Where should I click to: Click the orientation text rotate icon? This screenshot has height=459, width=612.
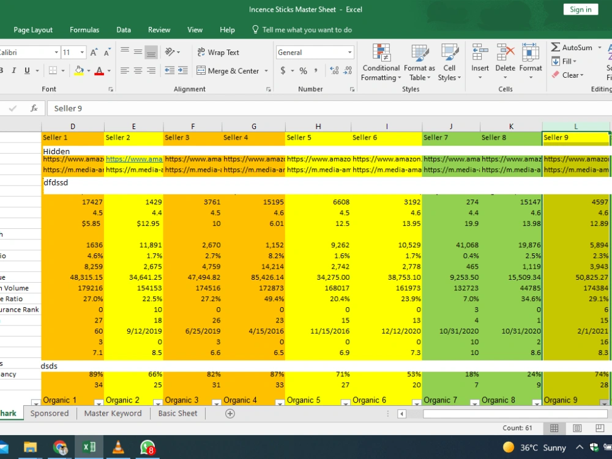click(x=170, y=51)
